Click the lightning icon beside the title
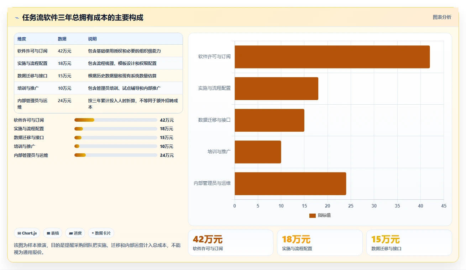The height and width of the screenshot is (270, 466). pyautogui.click(x=17, y=18)
